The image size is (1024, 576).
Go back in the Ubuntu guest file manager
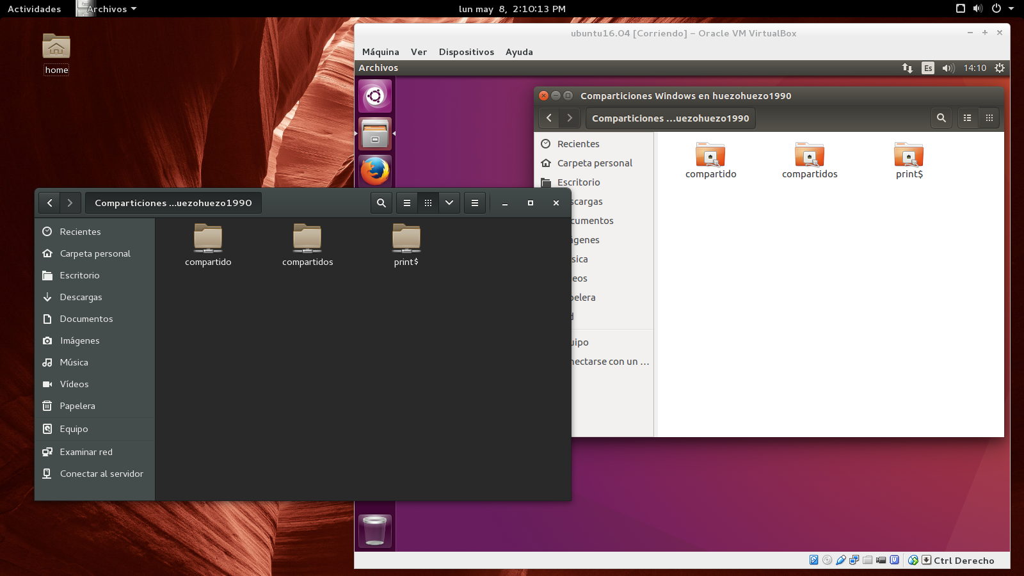[x=549, y=118]
